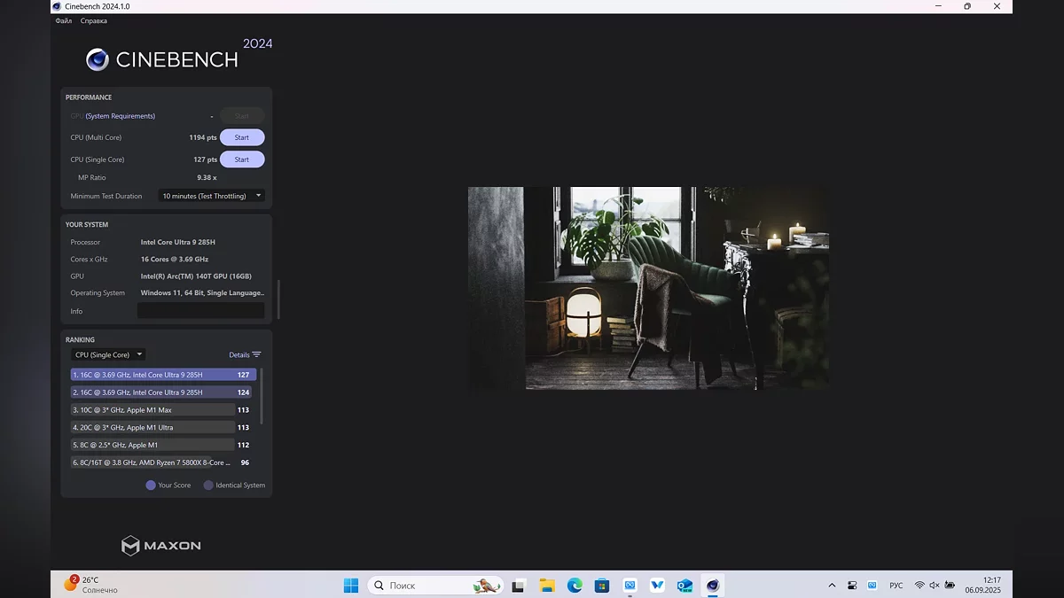Open the CPU (Single Core) ranking dropdown
Screen dimensions: 1064x598
point(108,354)
